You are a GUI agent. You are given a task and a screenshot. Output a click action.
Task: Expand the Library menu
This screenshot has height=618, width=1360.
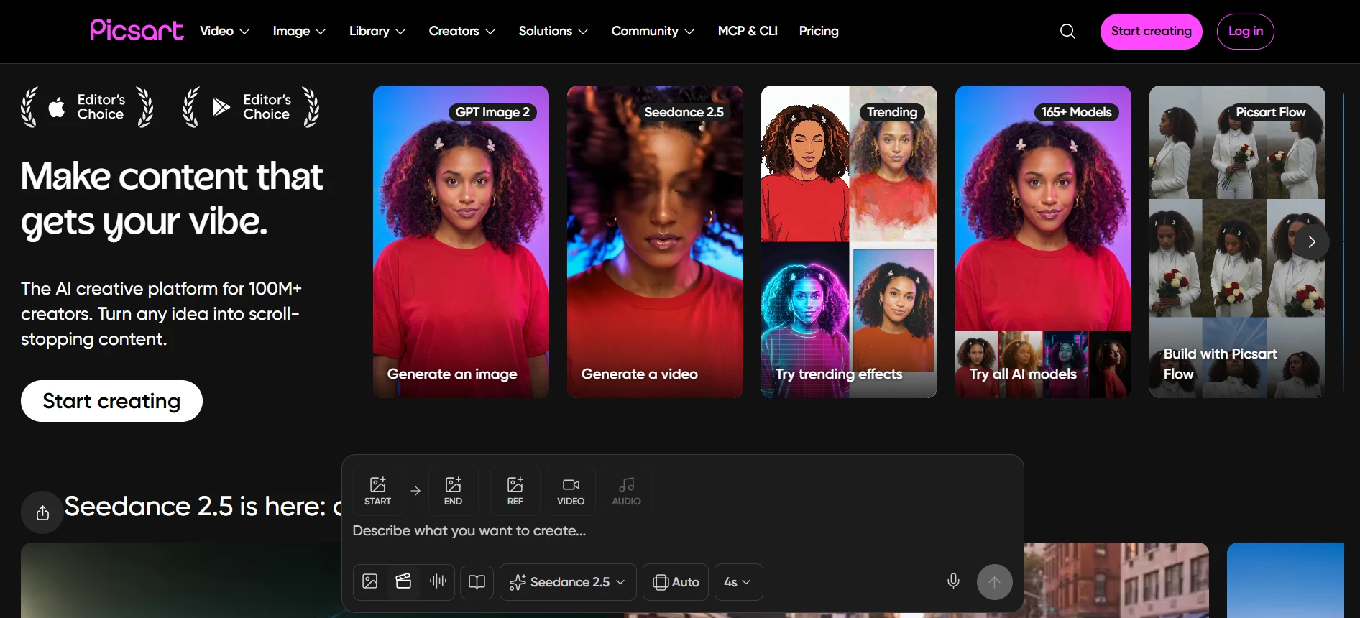pyautogui.click(x=377, y=31)
